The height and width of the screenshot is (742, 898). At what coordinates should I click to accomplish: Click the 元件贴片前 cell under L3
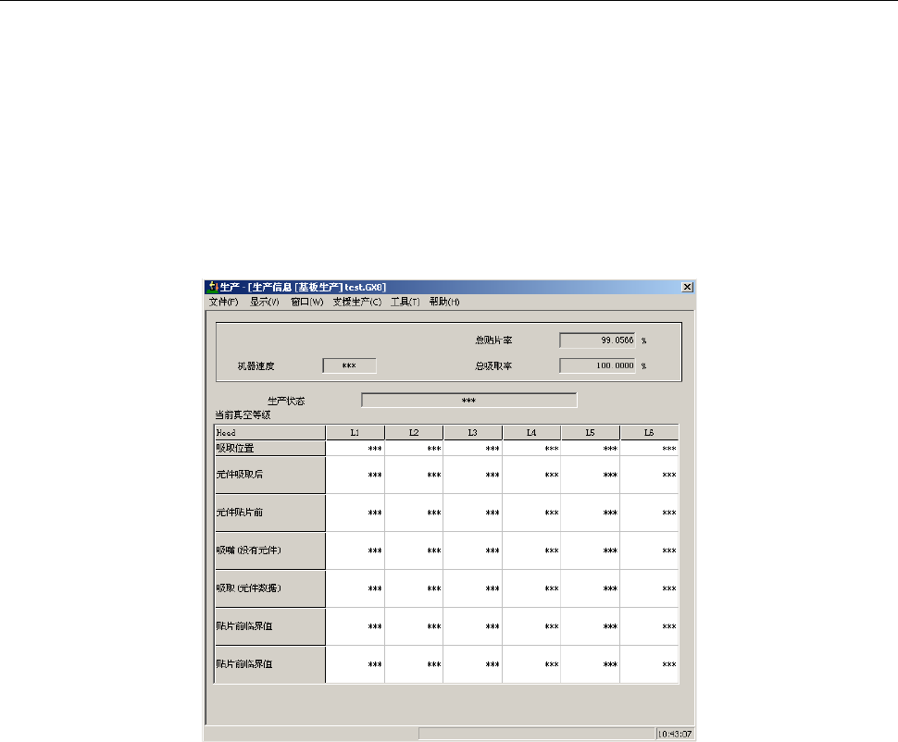tap(472, 513)
